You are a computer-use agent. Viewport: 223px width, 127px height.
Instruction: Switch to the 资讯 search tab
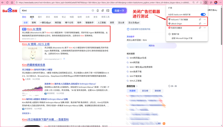coord(48,17)
